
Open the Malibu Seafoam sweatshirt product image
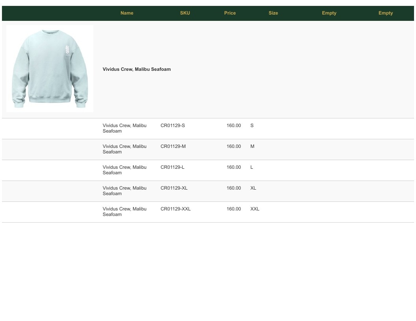(50, 69)
